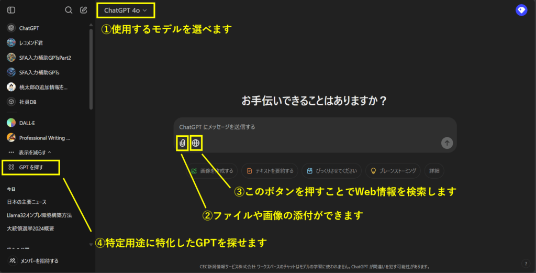Open the 日本の主要ニュース chat history item
Image resolution: width=536 pixels, height=273 pixels.
point(27,202)
